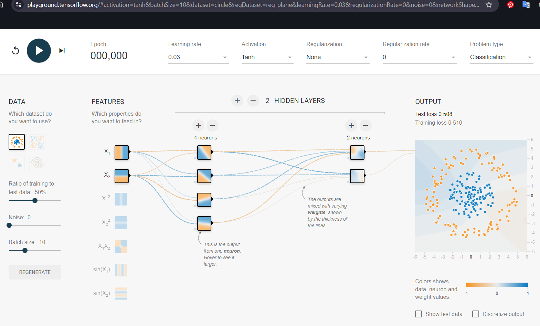540x326 pixels.
Task: Enable the sin(X1) feature
Action: pos(121,270)
